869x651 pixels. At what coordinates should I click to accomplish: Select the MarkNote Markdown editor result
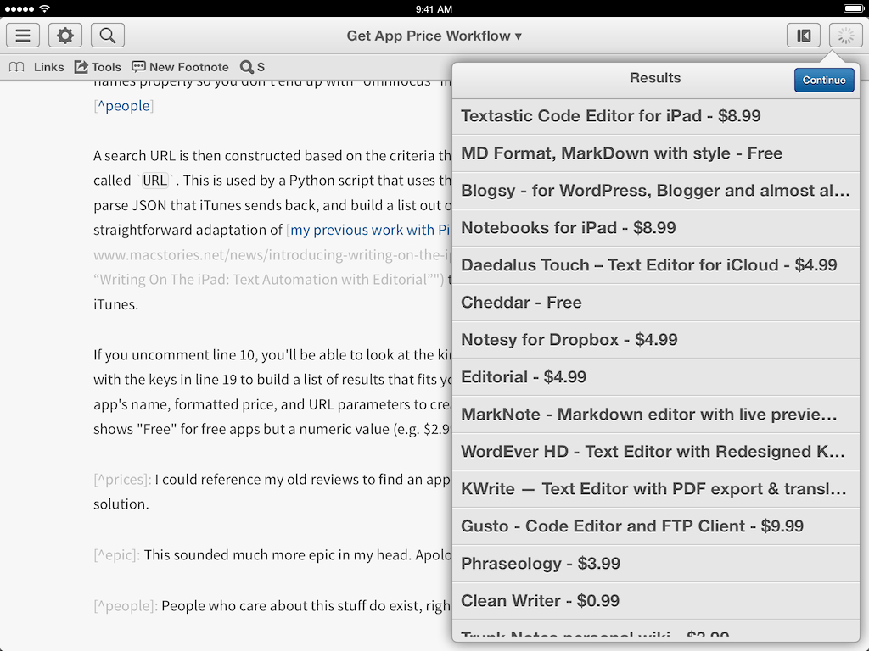pyautogui.click(x=656, y=414)
